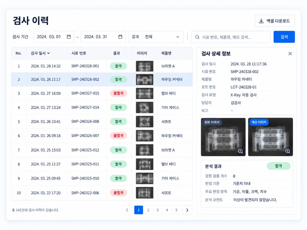Click the 시료 번호 column header
The height and width of the screenshot is (230, 307).
coord(79,53)
